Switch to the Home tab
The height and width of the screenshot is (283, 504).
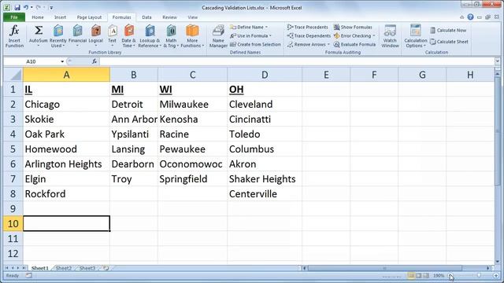[x=38, y=17]
